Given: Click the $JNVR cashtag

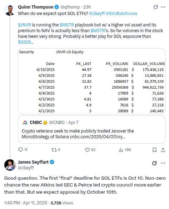Looking at the screenshot, I should point(24,25).
